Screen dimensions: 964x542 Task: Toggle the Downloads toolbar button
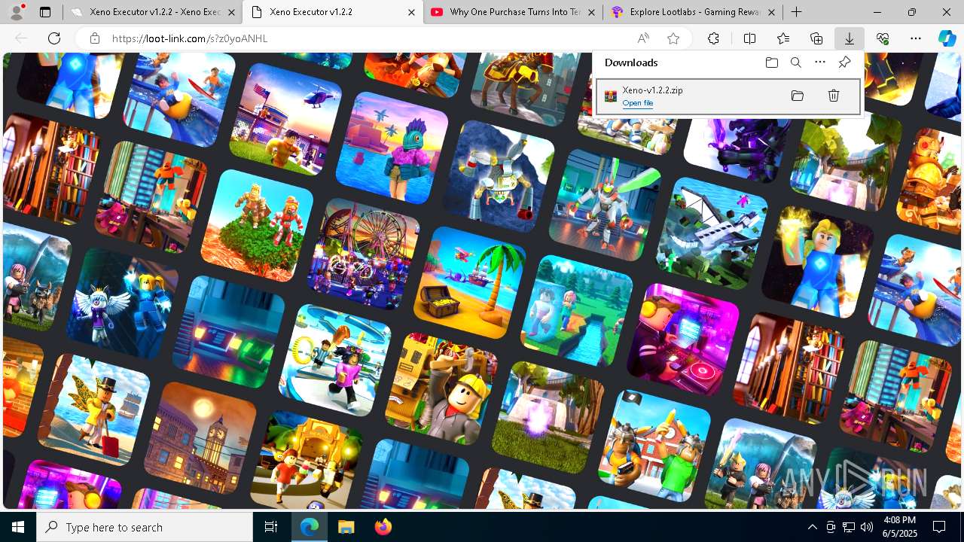click(x=850, y=38)
